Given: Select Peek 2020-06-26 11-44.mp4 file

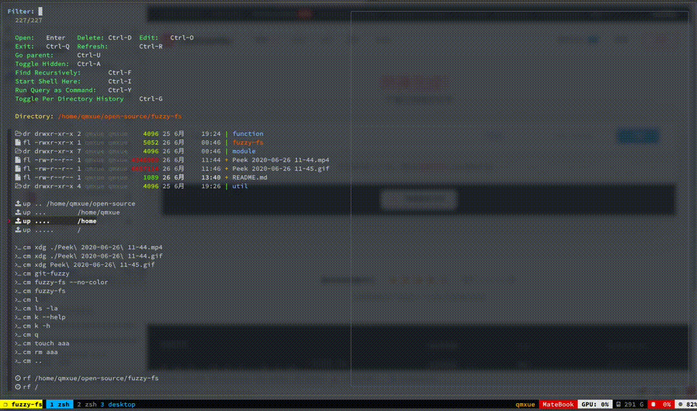Looking at the screenshot, I should pyautogui.click(x=281, y=160).
